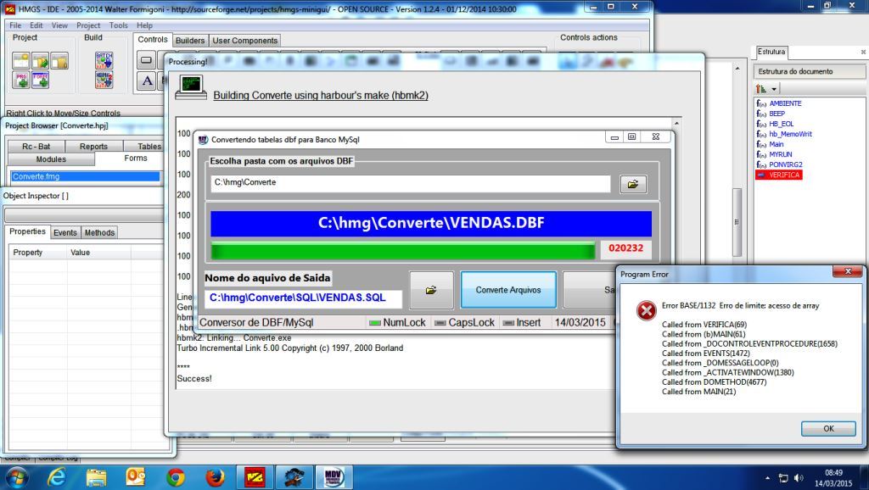869x490 pixels.
Task: Click the add Form icon
Action: pyautogui.click(x=40, y=80)
